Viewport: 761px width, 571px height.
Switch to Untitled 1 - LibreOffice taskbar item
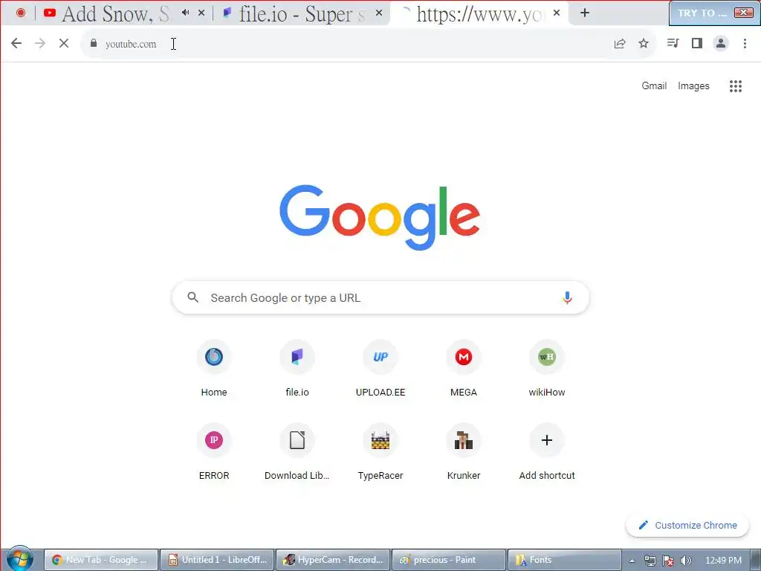point(217,560)
